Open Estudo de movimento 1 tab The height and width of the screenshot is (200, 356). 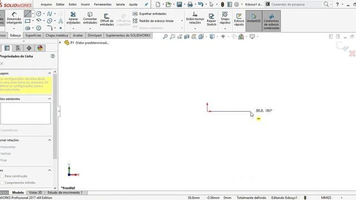(65, 193)
